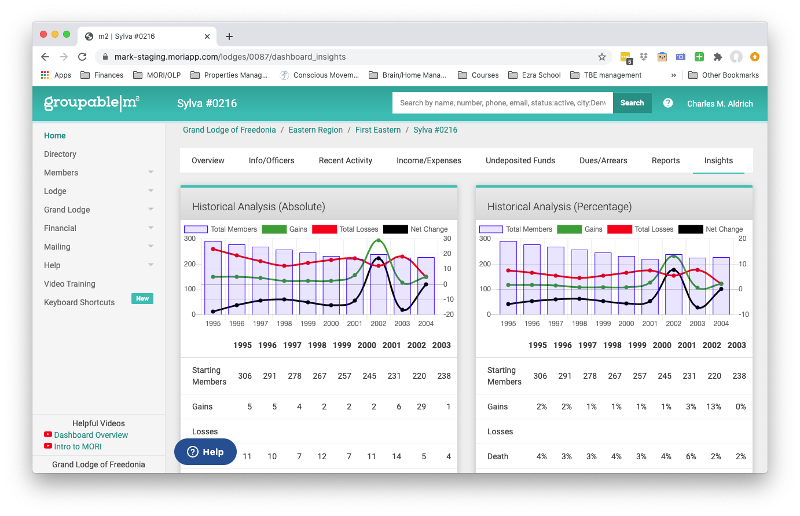Click the Search button
800x516 pixels.
click(x=632, y=103)
